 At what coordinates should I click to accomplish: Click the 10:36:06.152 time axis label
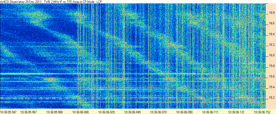pyautogui.click(x=262, y=112)
